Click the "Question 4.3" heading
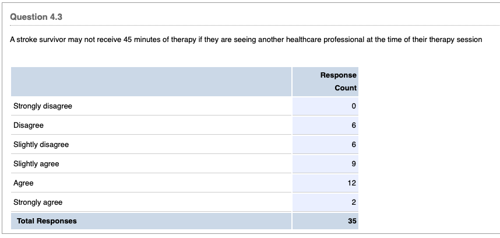The height and width of the screenshot is (238, 500). pyautogui.click(x=36, y=17)
